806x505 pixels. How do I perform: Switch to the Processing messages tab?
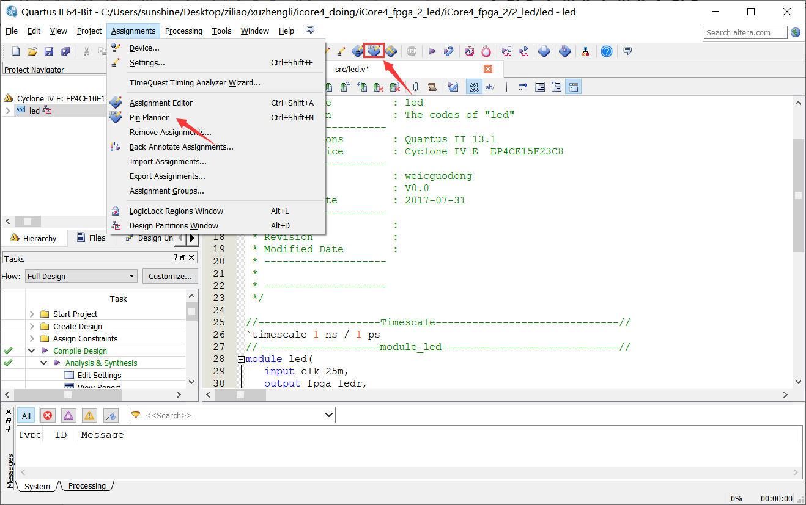pyautogui.click(x=87, y=486)
